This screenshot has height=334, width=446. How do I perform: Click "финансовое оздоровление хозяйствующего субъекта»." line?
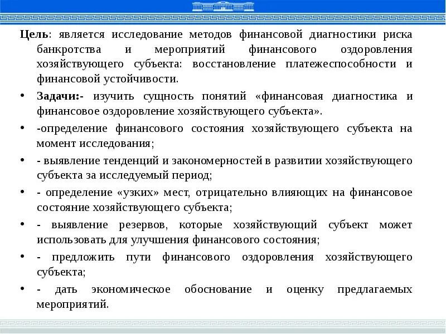click(x=180, y=111)
